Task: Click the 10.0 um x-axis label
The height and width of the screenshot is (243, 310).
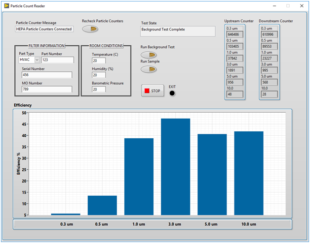Action: click(x=249, y=224)
